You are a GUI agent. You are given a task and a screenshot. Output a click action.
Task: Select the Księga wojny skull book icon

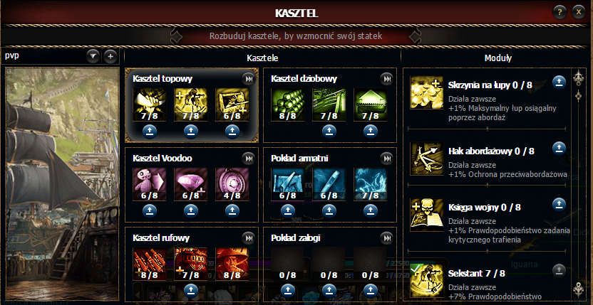point(427,215)
